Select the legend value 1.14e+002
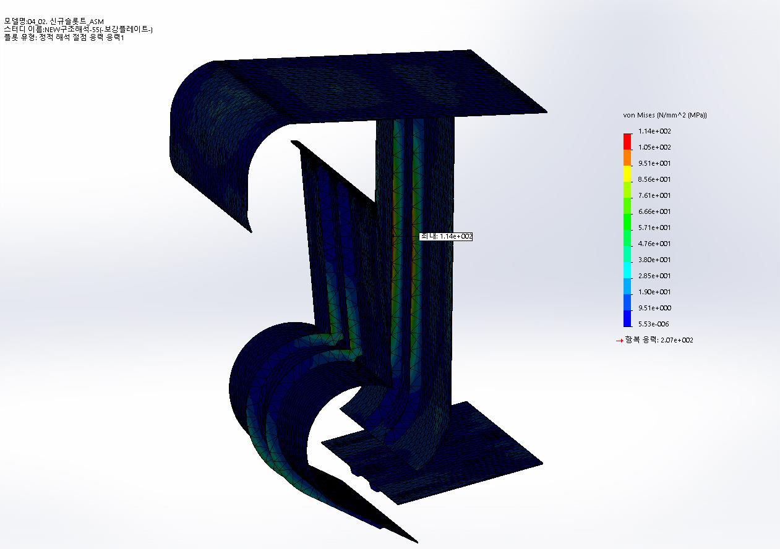Viewport: 780px width, 549px height. (654, 131)
